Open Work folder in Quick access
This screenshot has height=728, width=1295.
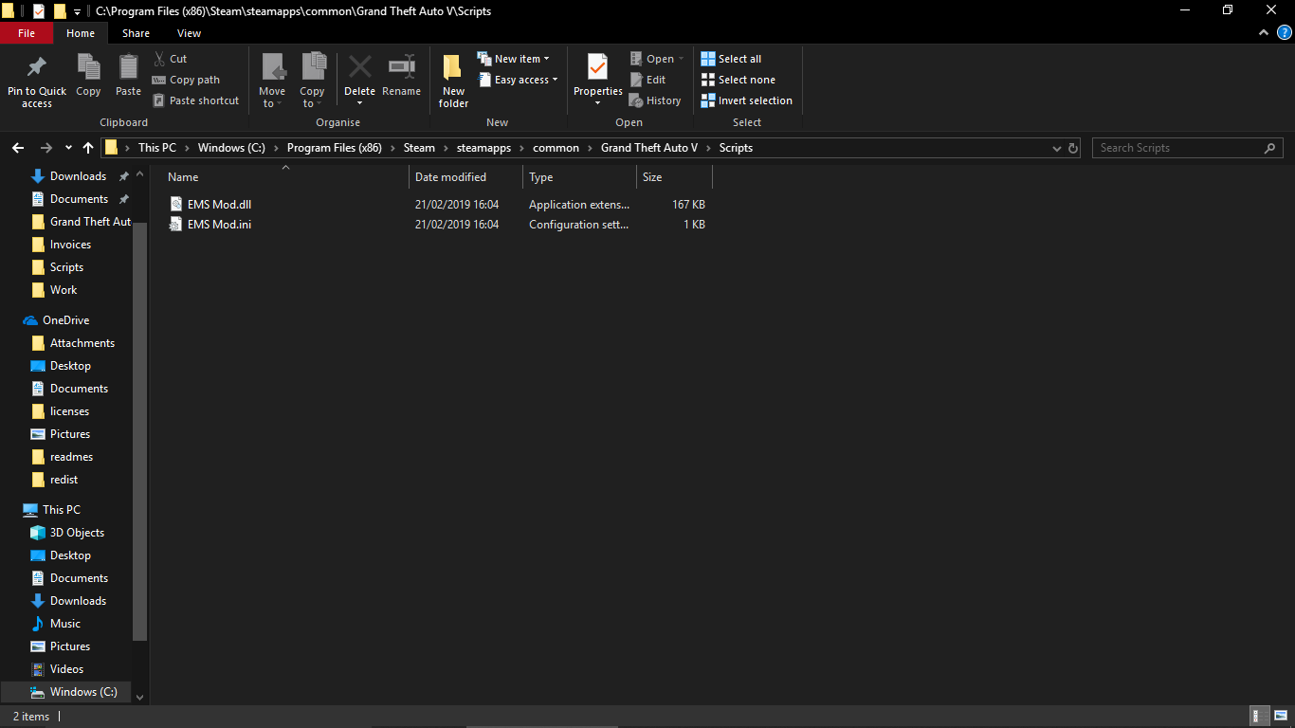click(x=64, y=290)
